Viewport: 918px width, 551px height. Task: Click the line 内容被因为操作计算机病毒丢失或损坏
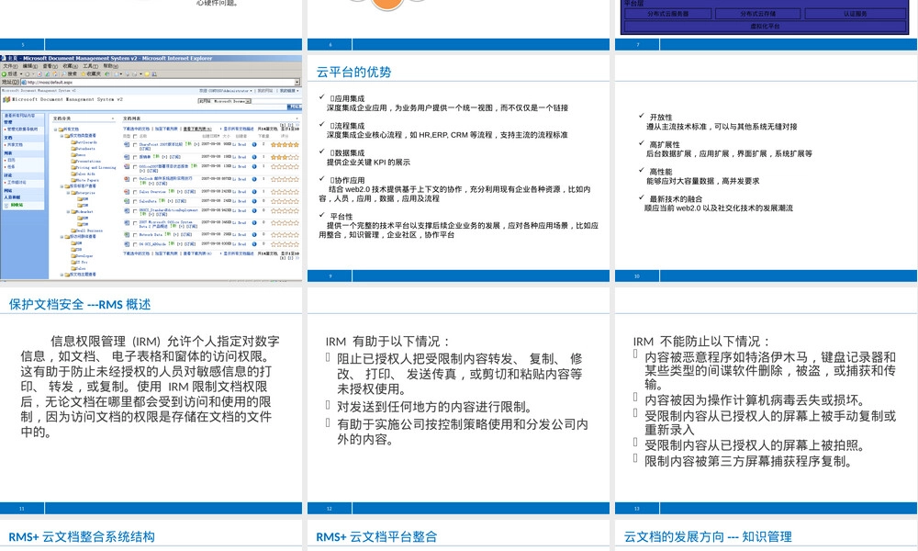pos(755,400)
